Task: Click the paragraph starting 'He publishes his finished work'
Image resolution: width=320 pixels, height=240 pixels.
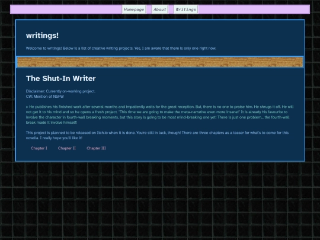Action: click(160, 115)
